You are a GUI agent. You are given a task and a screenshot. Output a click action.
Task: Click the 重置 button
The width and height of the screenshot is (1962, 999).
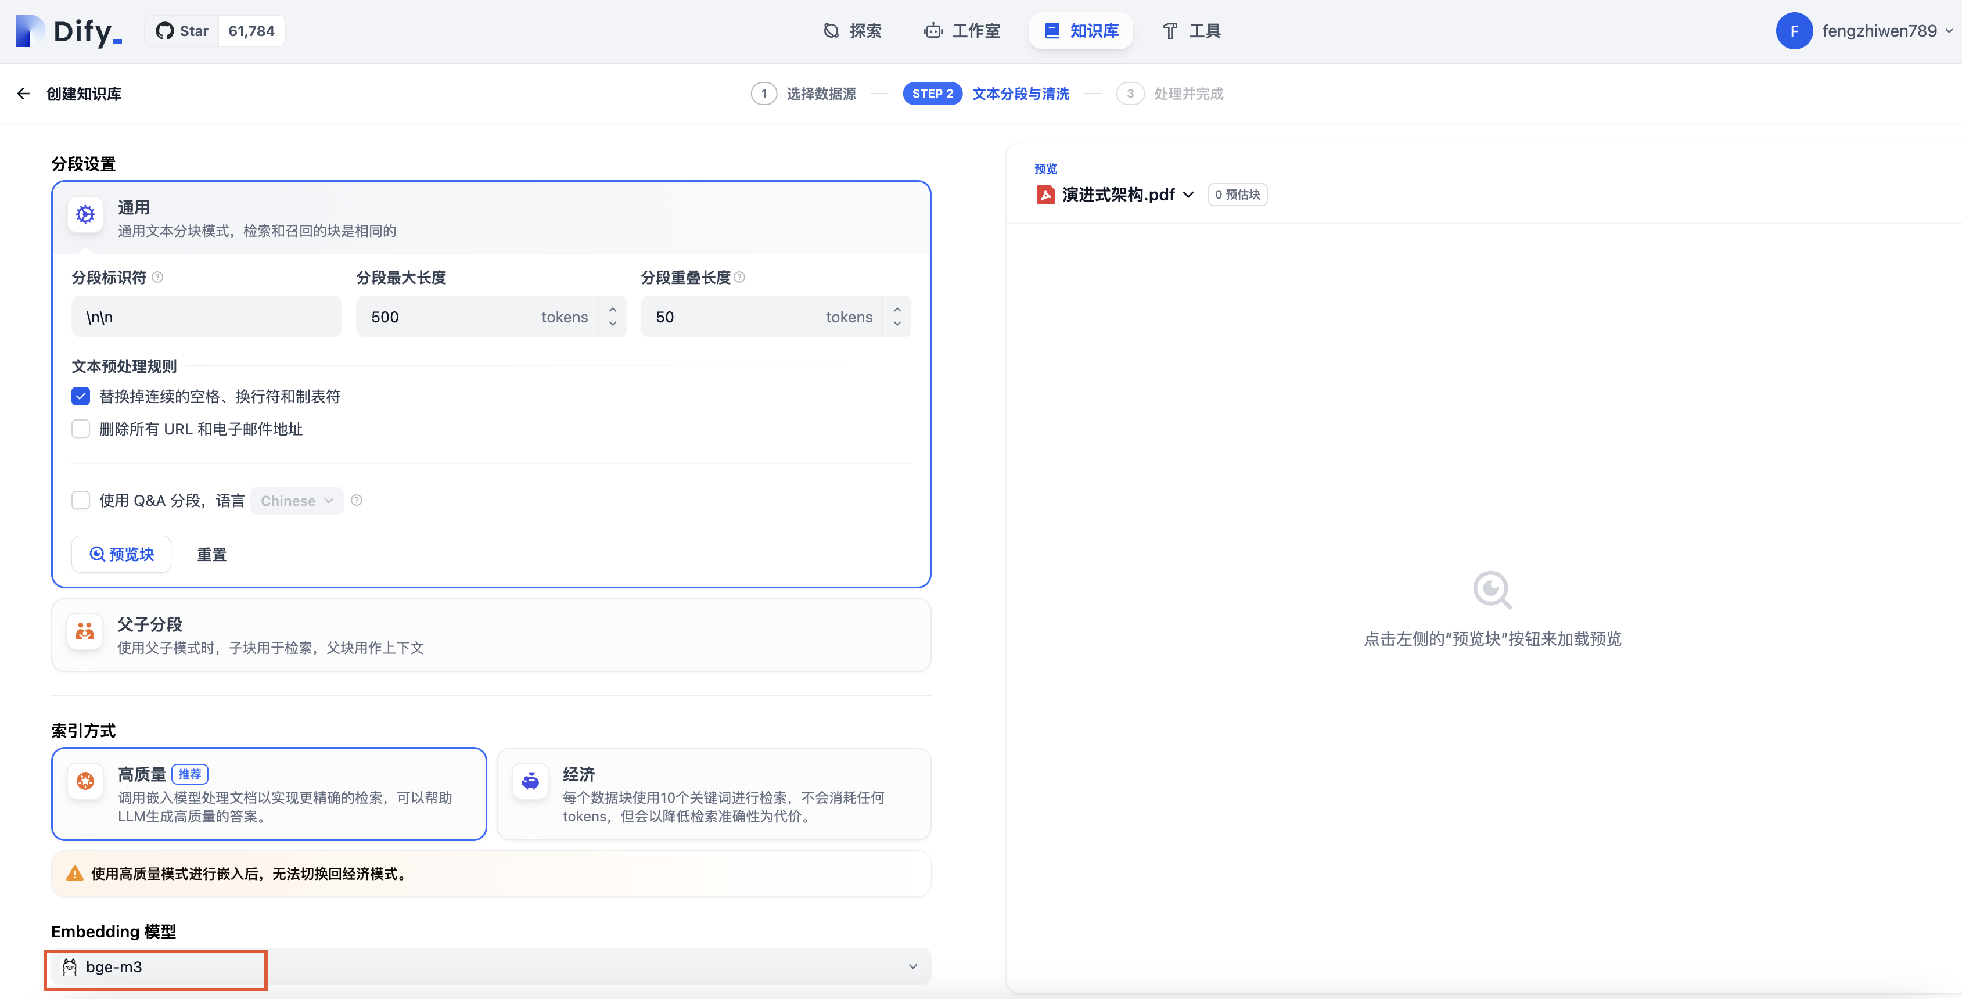pyautogui.click(x=212, y=554)
